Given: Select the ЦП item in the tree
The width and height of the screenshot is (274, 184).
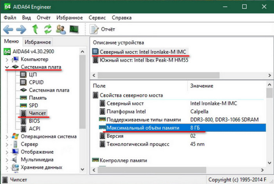Looking at the screenshot, I should pos(33,74).
